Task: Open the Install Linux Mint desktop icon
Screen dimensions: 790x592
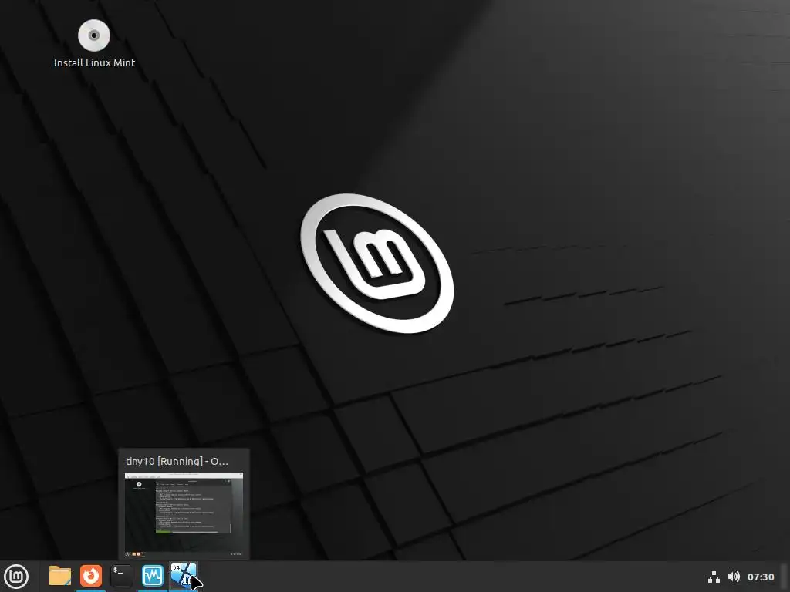Action: [x=94, y=36]
